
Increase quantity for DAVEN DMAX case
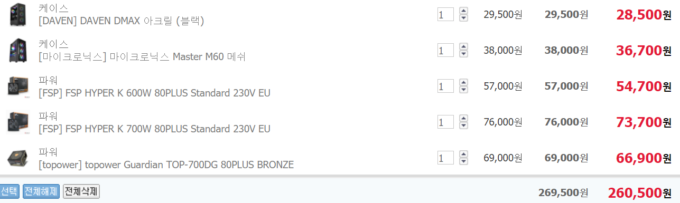[x=463, y=11]
